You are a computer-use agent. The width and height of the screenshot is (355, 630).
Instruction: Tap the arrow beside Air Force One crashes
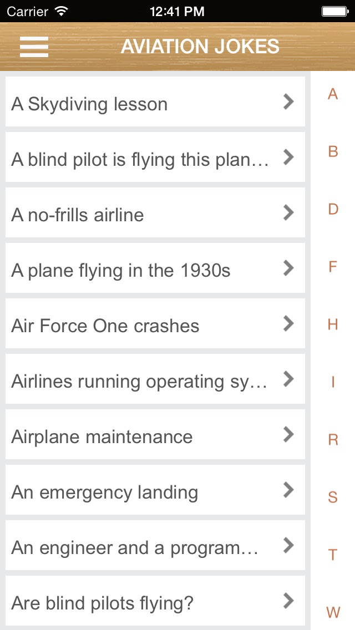click(x=288, y=323)
